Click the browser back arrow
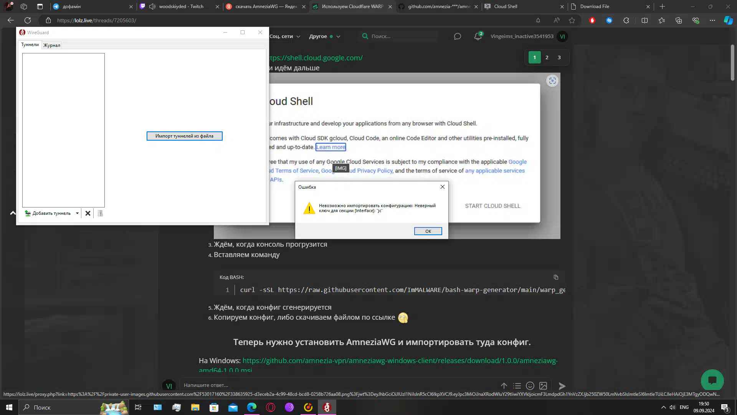Viewport: 737px width, 415px height. click(11, 20)
